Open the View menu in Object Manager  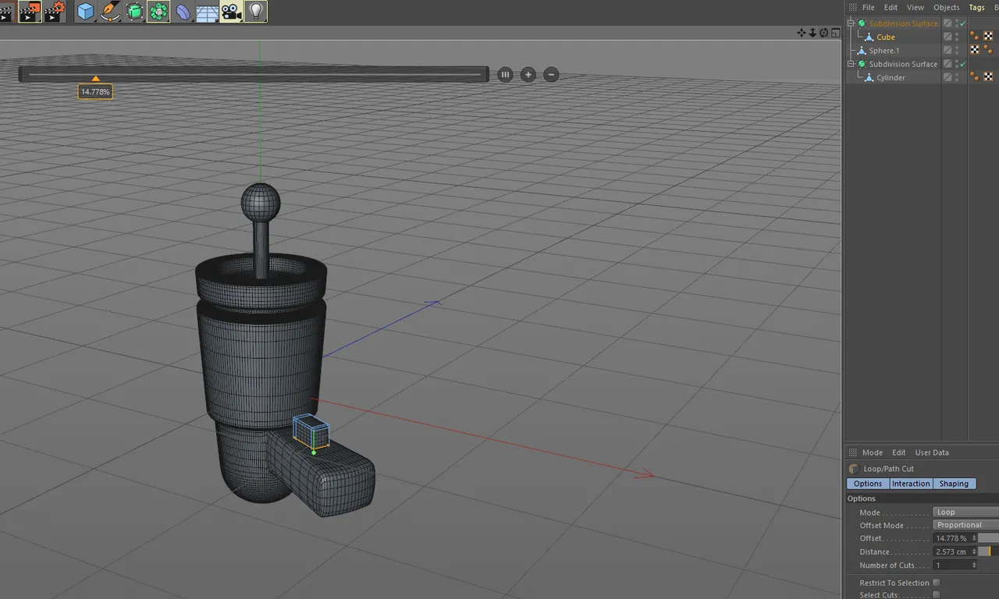tap(915, 7)
